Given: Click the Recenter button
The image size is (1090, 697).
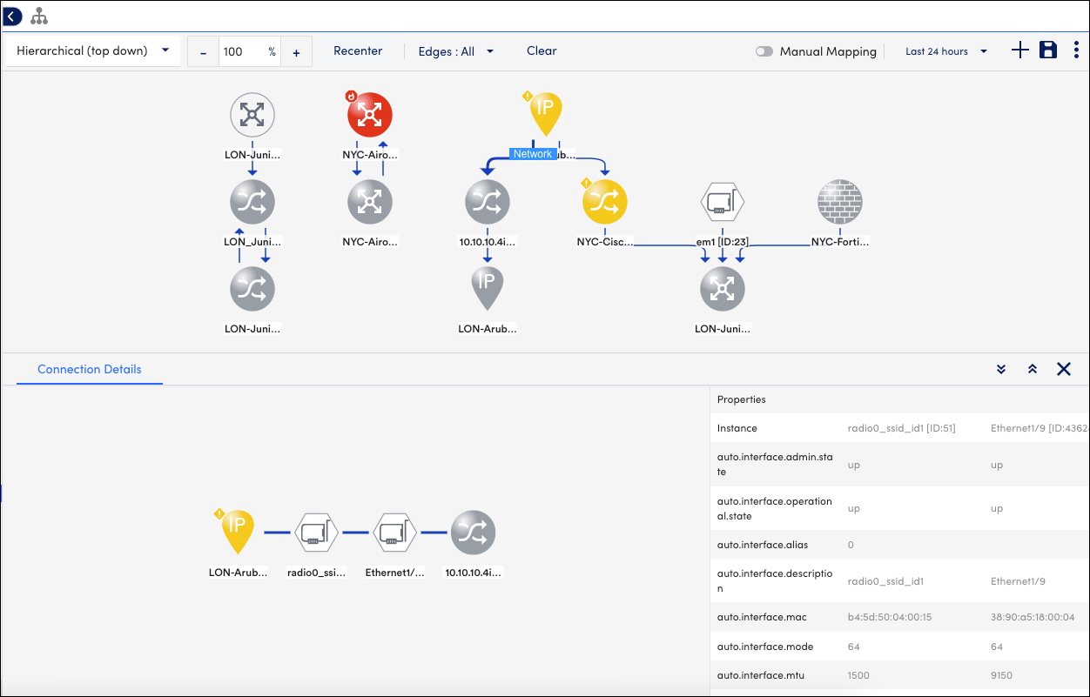Looking at the screenshot, I should pos(358,51).
